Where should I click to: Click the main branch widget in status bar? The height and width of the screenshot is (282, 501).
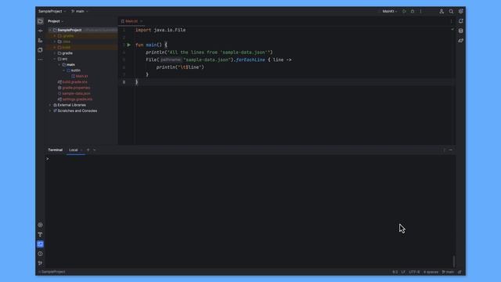448,272
